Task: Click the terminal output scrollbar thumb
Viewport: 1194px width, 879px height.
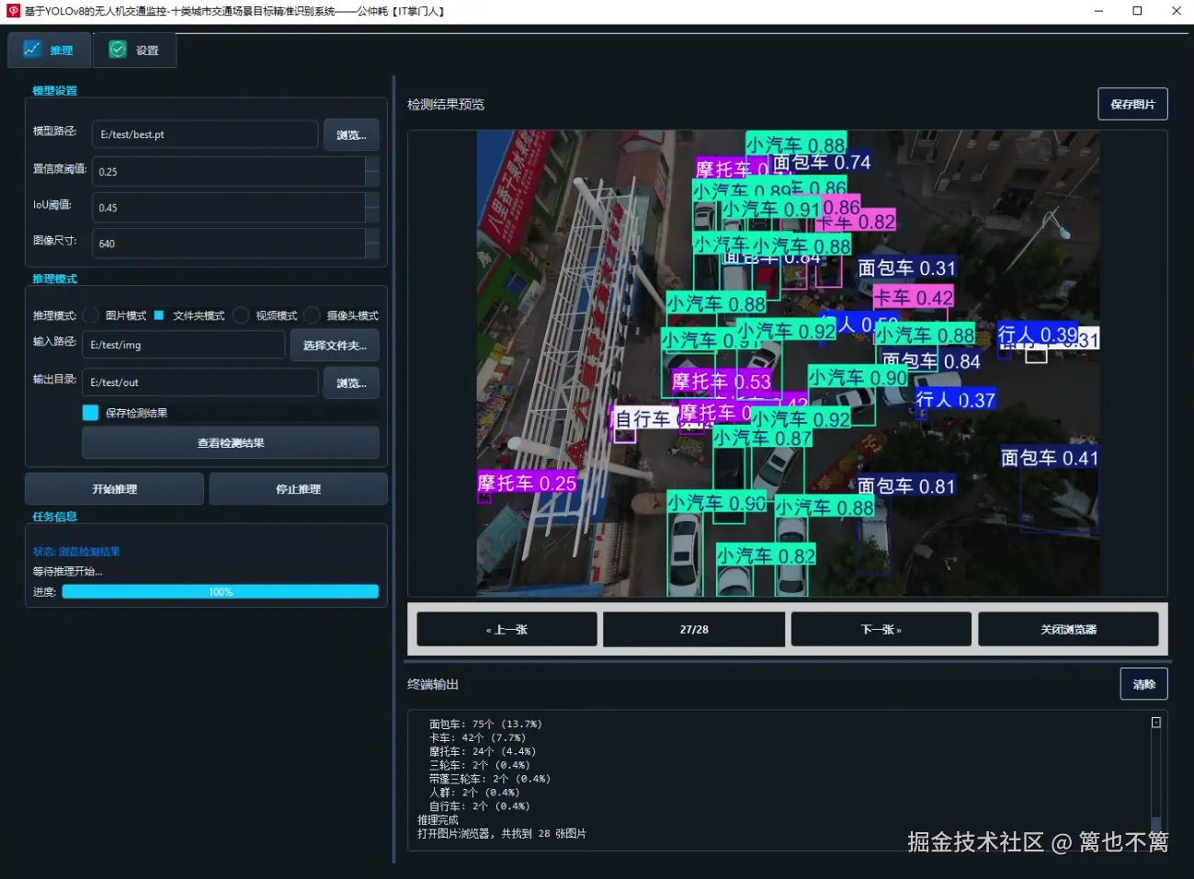Action: (1156, 824)
